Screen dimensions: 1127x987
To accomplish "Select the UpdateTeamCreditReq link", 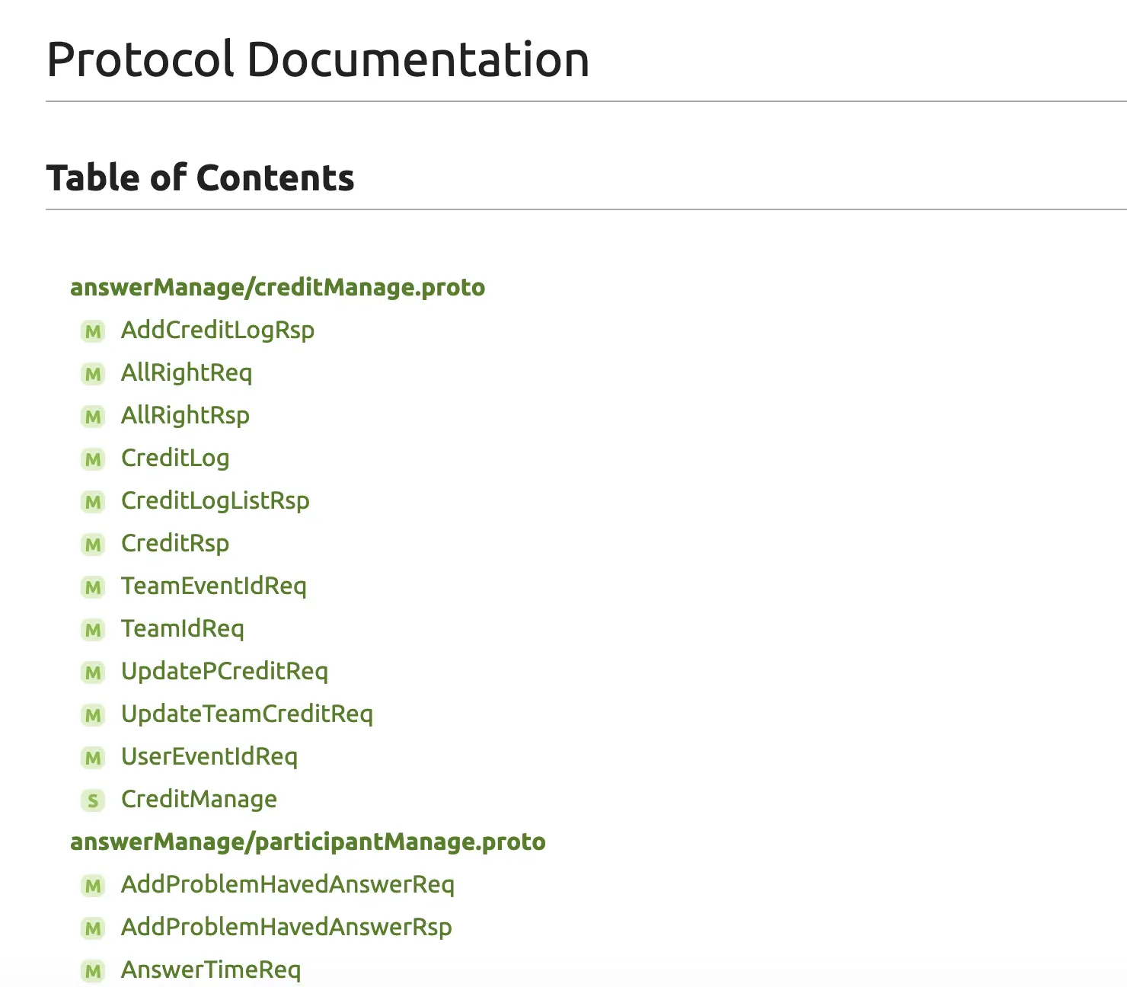I will 247,714.
